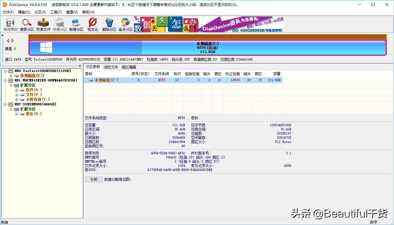Select 本地磁盘(C:) in the disk tree
Viewport: 394px width, 225px height.
click(x=32, y=75)
